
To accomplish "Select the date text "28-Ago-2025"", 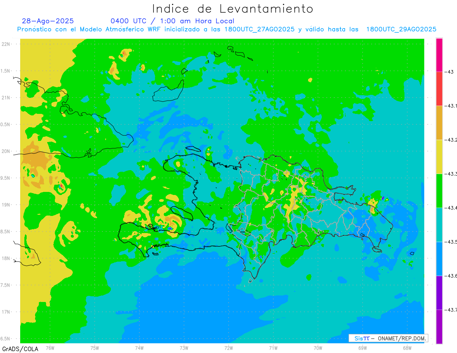I will coord(48,21).
